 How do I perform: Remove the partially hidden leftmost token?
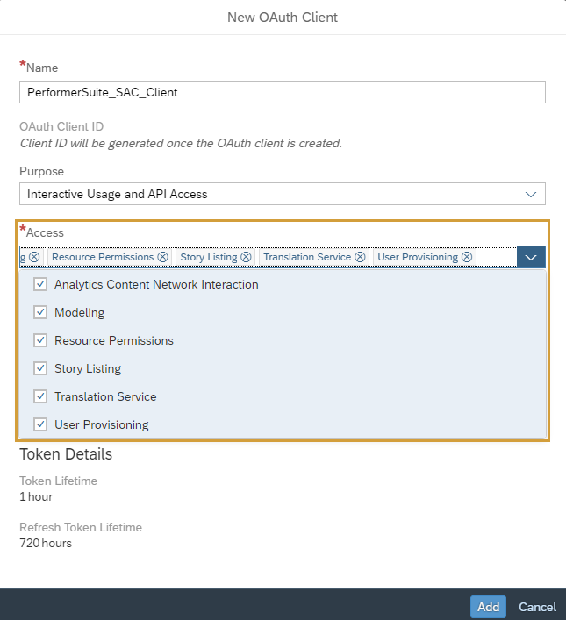(34, 257)
